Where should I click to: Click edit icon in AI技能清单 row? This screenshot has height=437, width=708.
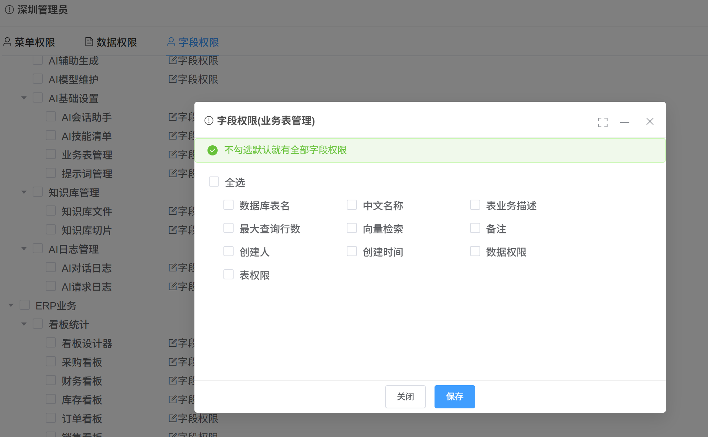point(173,136)
